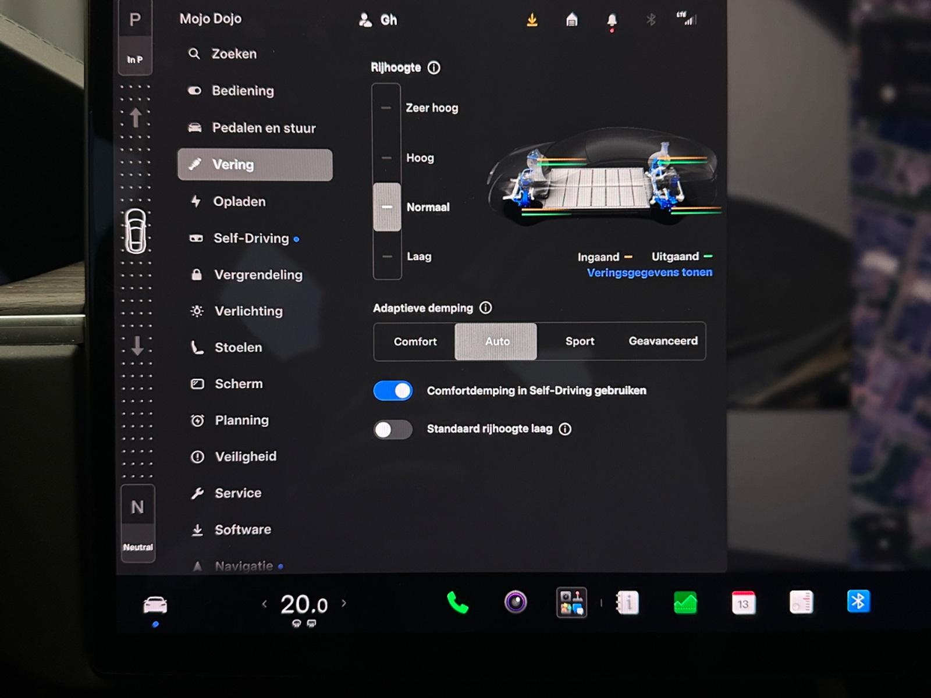931x698 pixels.
Task: Tap the Neutral N gear button
Action: pos(138,523)
